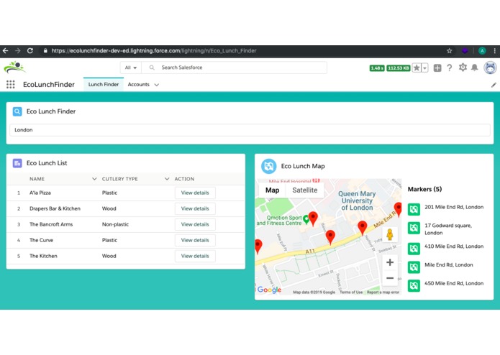
Task: Click the Salesforce favorites star
Action: [417, 68]
